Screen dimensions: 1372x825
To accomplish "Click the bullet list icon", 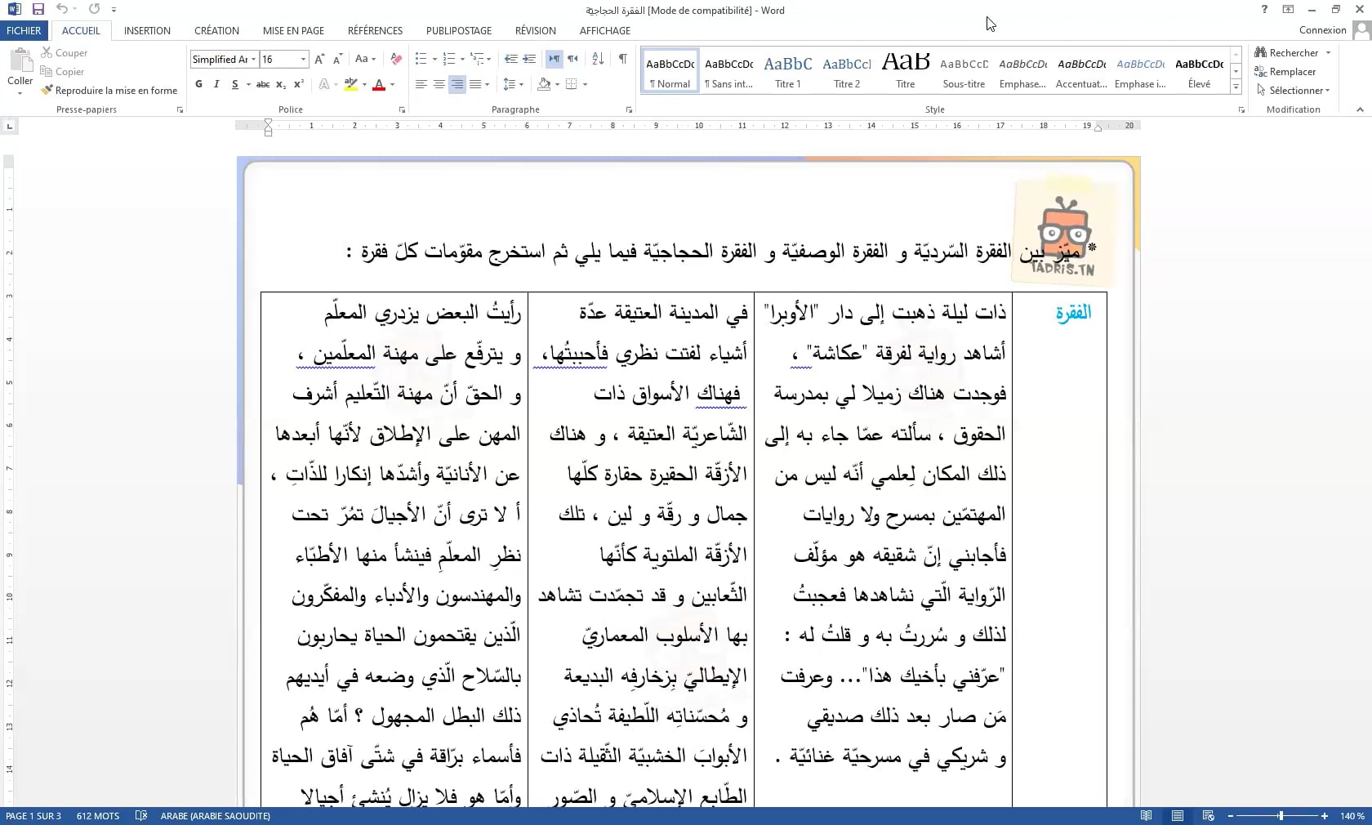I will [x=421, y=59].
